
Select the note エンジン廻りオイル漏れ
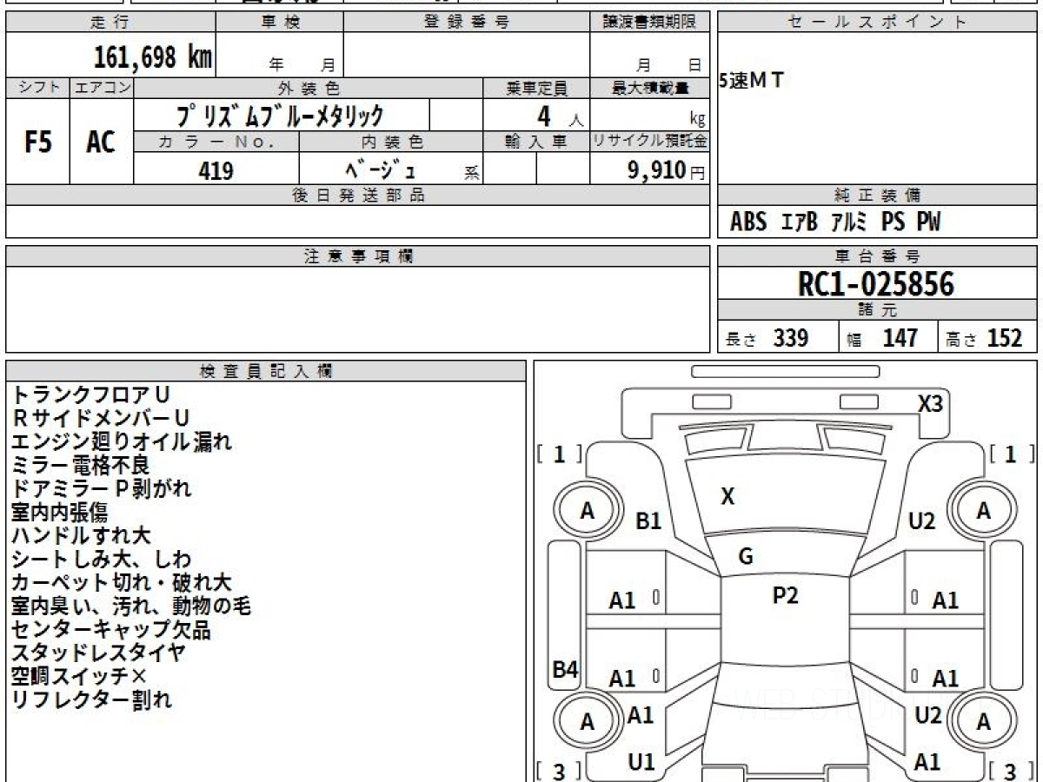[x=122, y=442]
